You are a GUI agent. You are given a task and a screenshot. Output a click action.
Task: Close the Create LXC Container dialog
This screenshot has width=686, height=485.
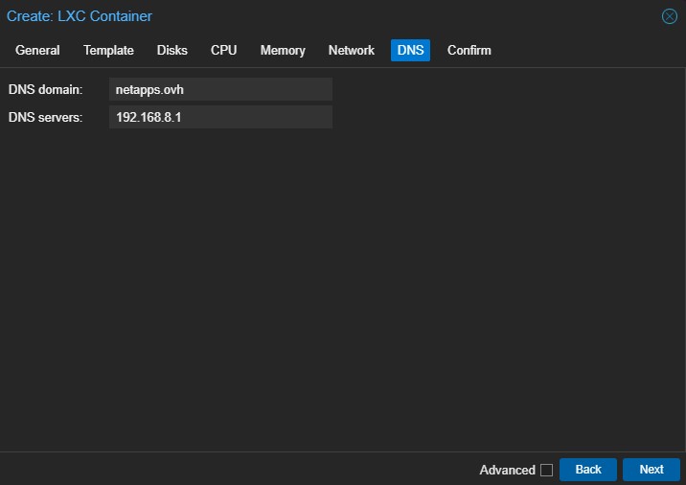pos(670,16)
